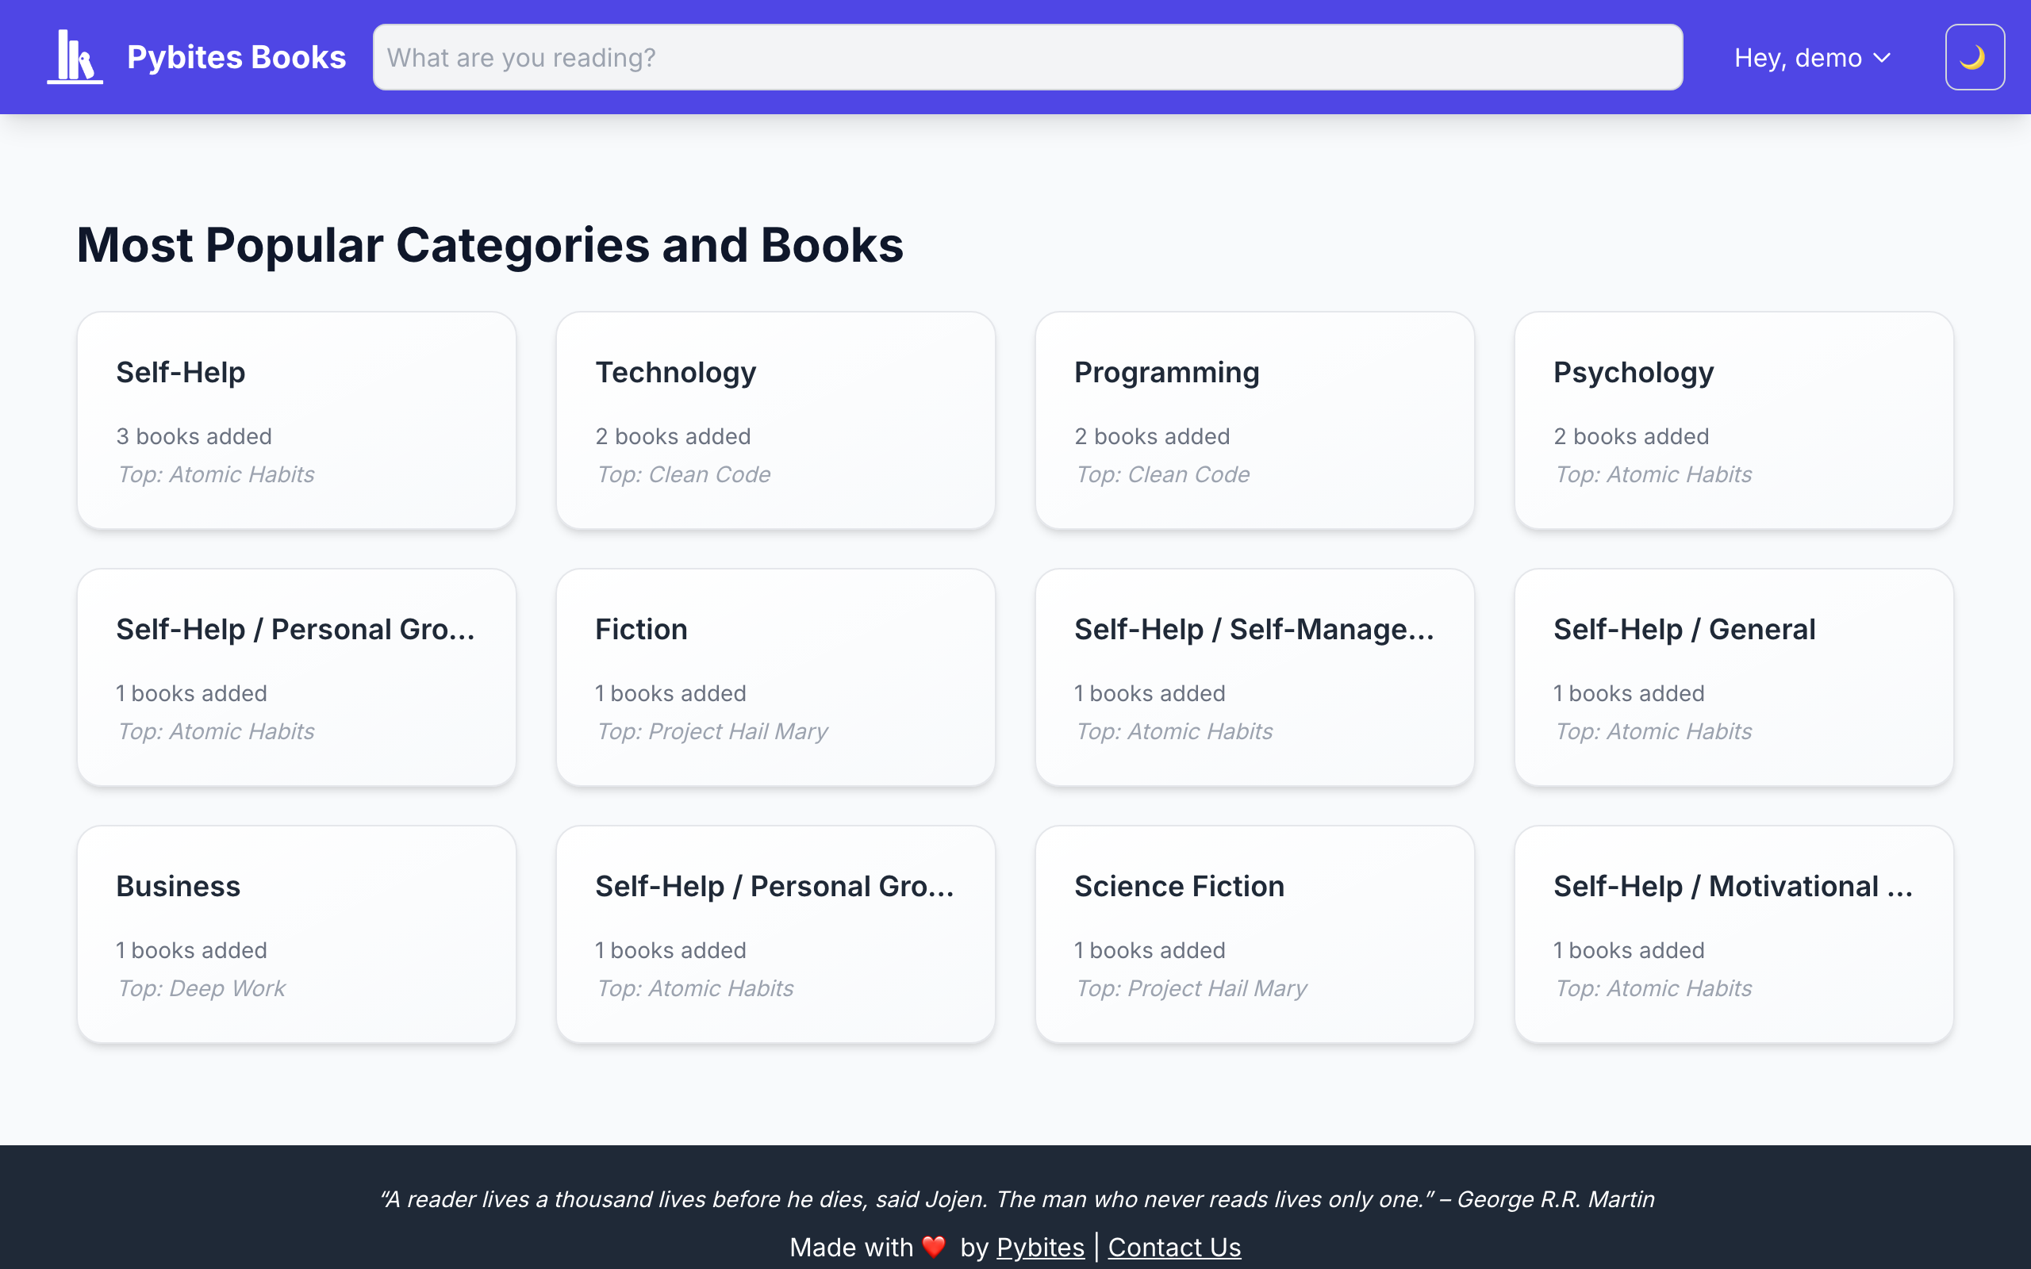Toggle dark mode using the moon icon
The width and height of the screenshot is (2031, 1269).
pos(1974,56)
